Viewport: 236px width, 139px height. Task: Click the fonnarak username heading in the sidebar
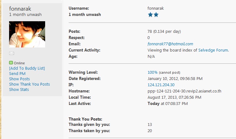pyautogui.click(x=20, y=9)
